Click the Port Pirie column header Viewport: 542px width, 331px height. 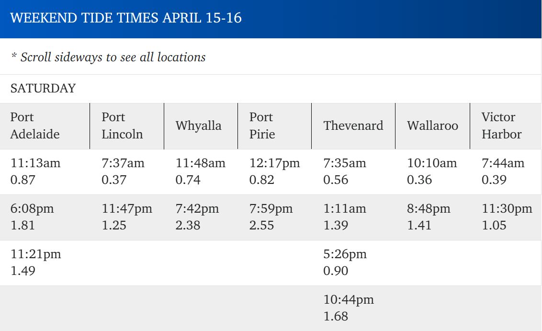point(262,126)
